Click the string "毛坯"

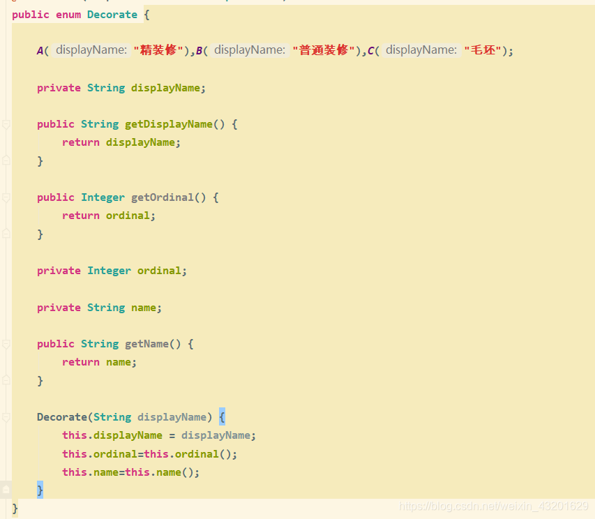[483, 50]
